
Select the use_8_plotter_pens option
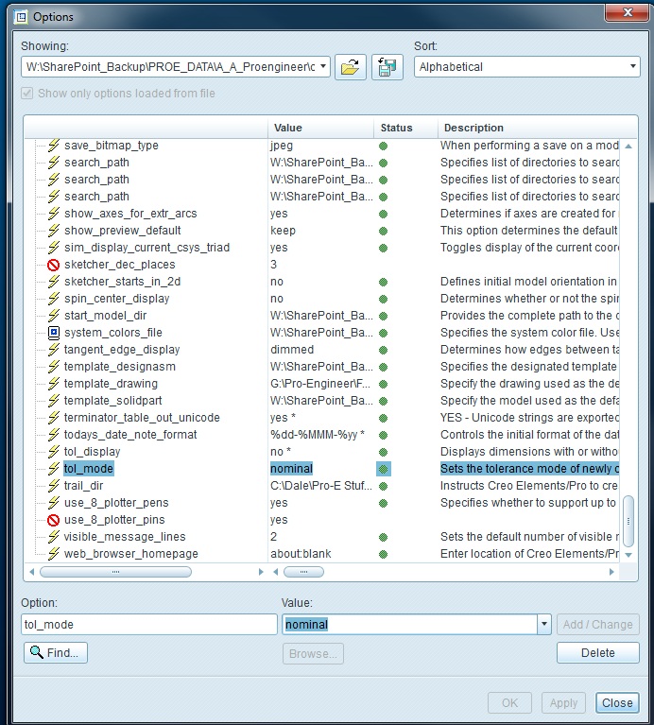pos(116,503)
